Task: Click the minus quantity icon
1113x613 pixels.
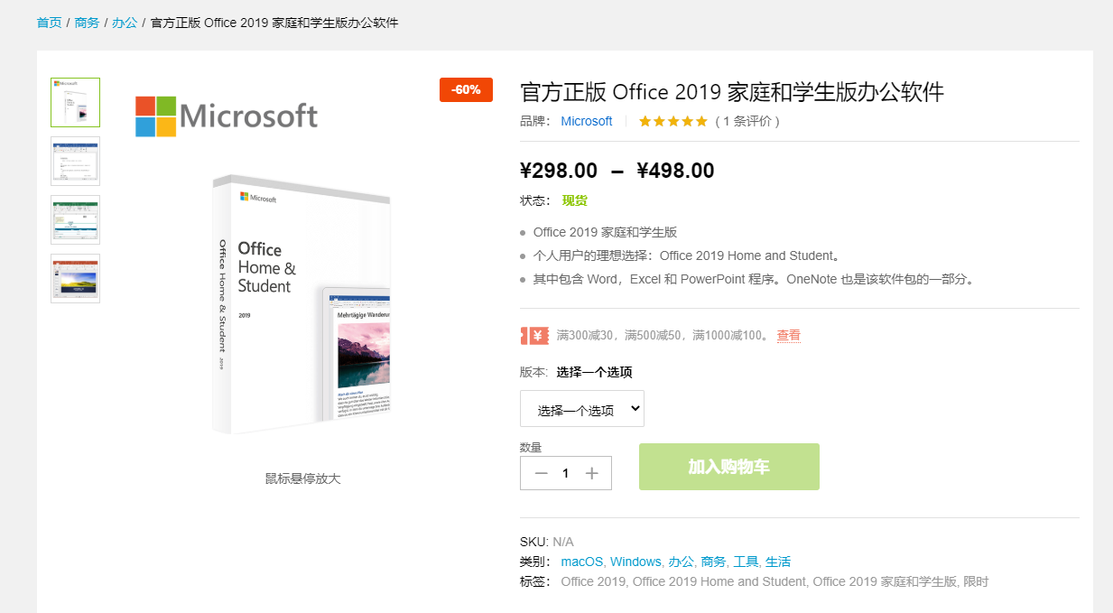Action: pos(541,473)
